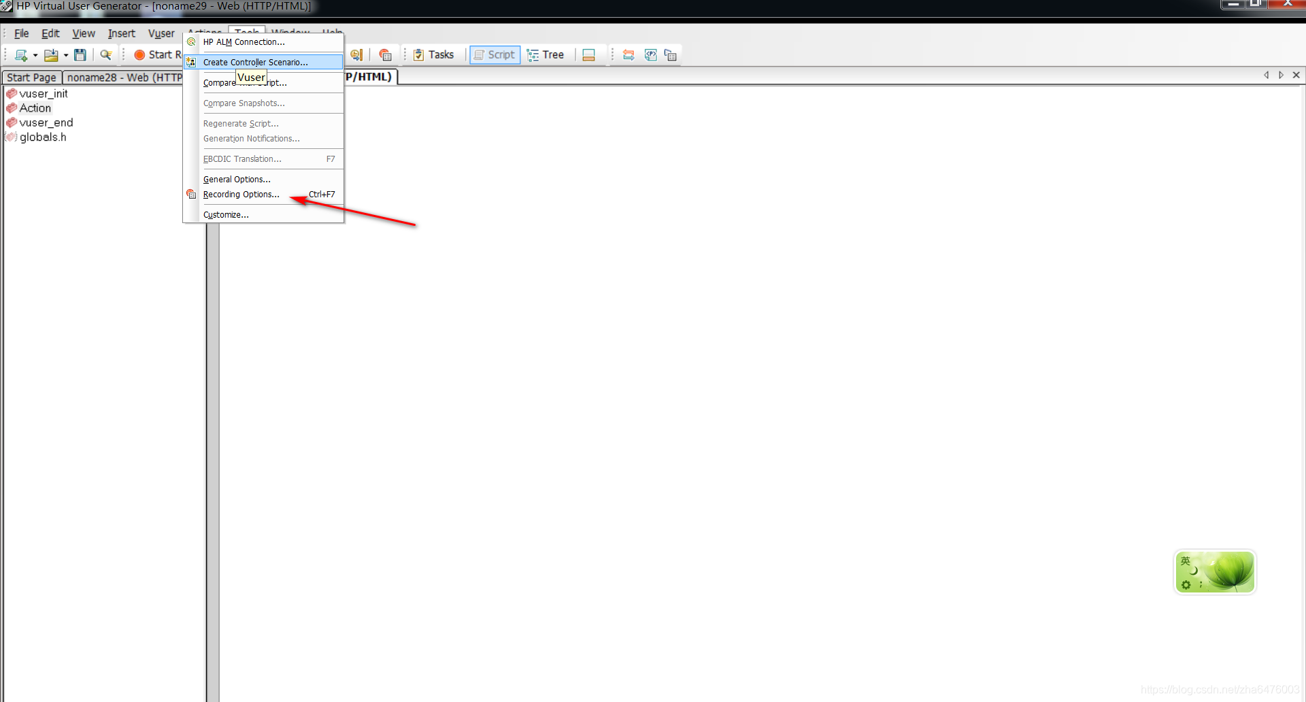Open the Edit menu
This screenshot has height=702, width=1306.
pyautogui.click(x=50, y=33)
